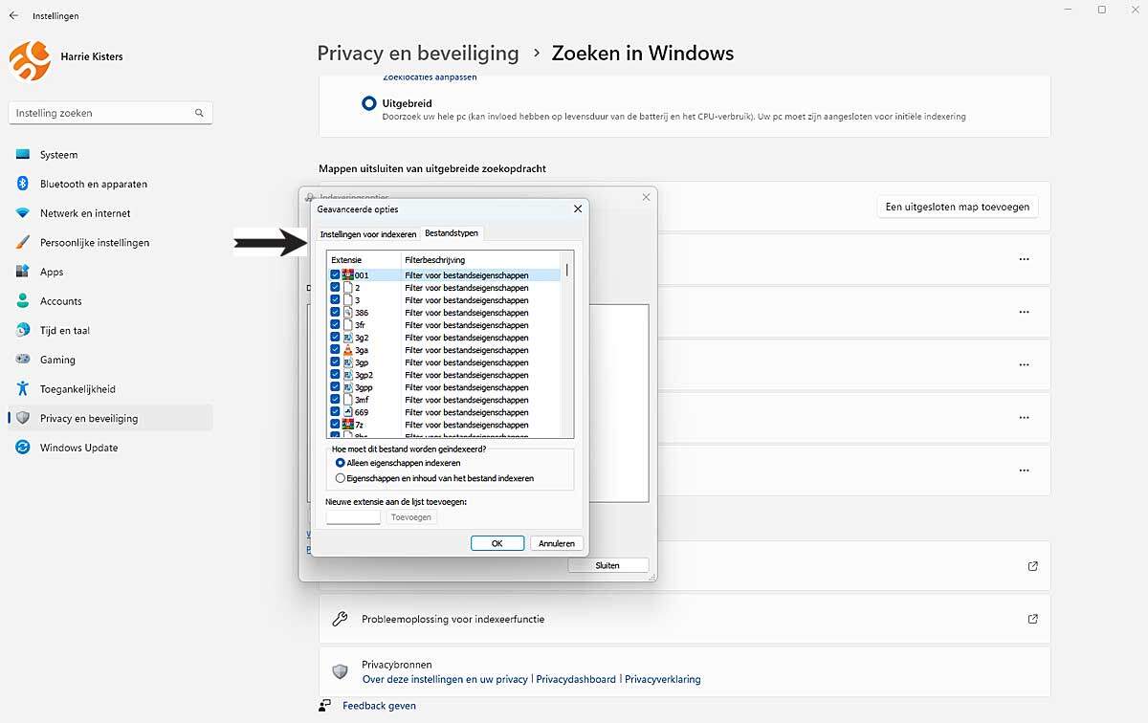Open the Privacydashboard link
The image size is (1148, 723).
576,679
